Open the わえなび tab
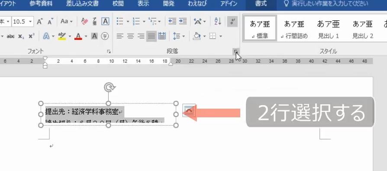This screenshot has height=171, width=387. point(197,4)
